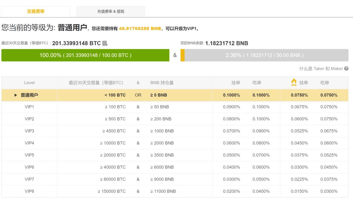Viewport: 353px width, 205px height.
Task: Click ≥ 10000 BTC in VIP4 row
Action: tap(113, 143)
